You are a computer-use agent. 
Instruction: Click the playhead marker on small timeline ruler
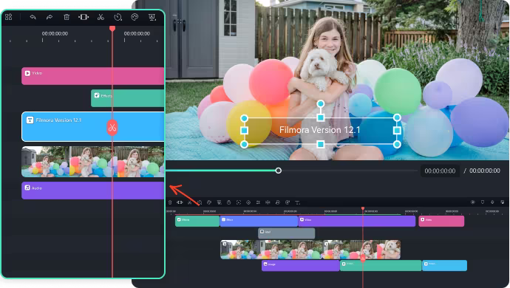click(363, 208)
